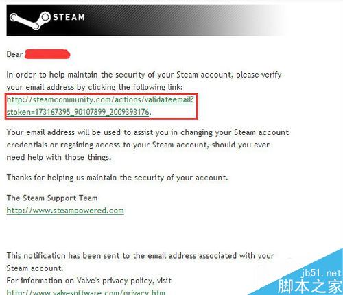Open the steamcommunity.com validateemail link

100,99
